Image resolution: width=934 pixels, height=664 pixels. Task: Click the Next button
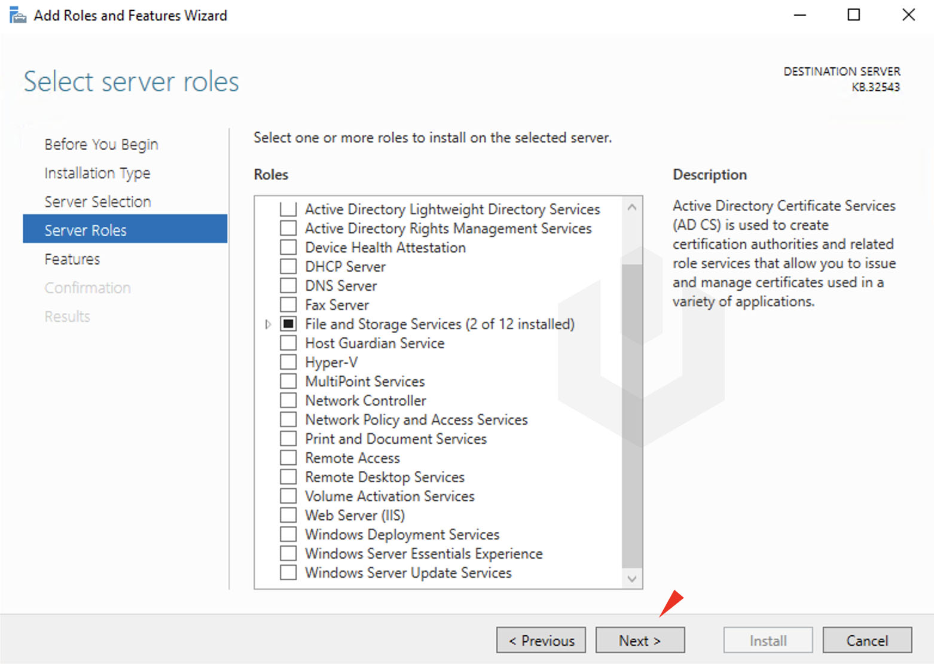point(640,640)
